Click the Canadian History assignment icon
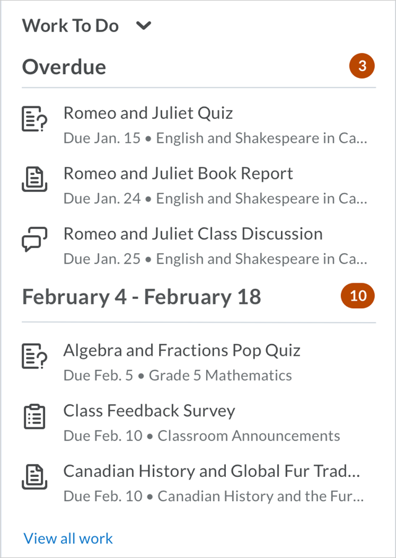 click(x=35, y=476)
